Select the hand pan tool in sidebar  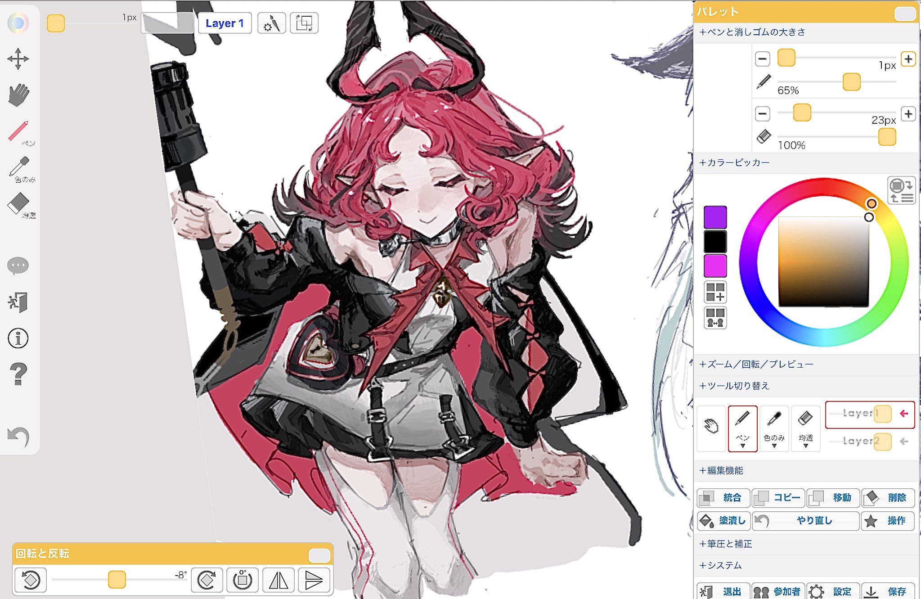coord(18,95)
